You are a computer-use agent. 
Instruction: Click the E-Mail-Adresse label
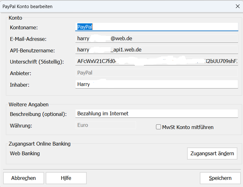28,39
